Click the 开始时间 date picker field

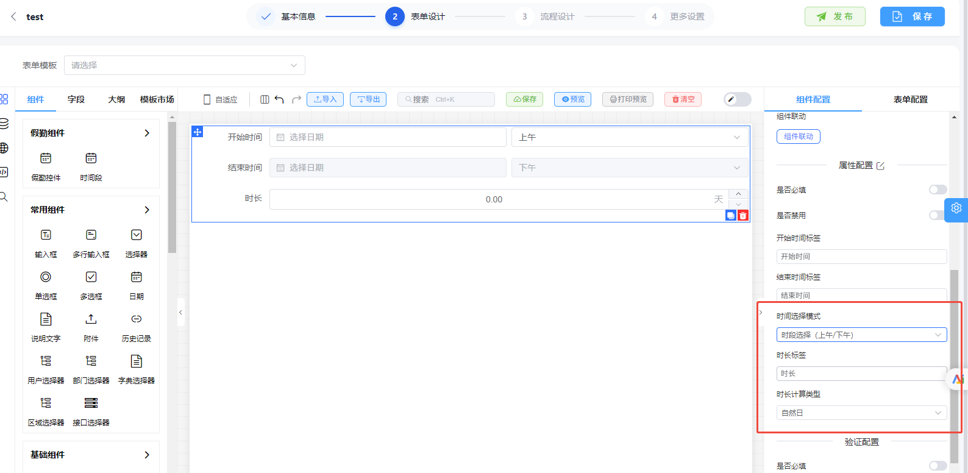click(388, 137)
